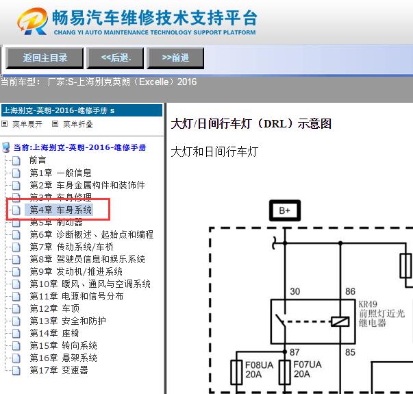Click the page icon beside 第8章
Screen dimensions: 413x394
16,259
